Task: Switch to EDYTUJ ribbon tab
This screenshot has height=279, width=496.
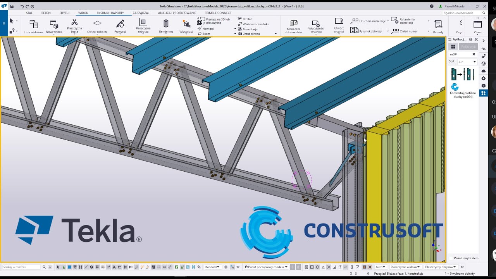Action: click(64, 13)
